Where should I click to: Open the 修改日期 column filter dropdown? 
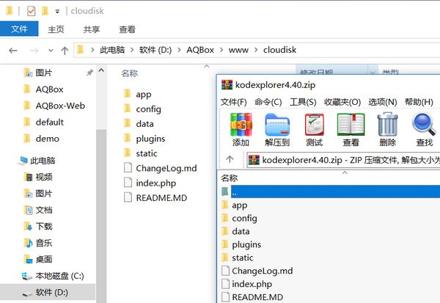point(373,72)
